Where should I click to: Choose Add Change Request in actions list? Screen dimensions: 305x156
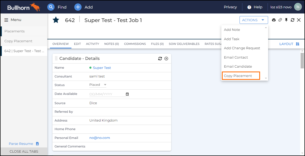pos(242,48)
